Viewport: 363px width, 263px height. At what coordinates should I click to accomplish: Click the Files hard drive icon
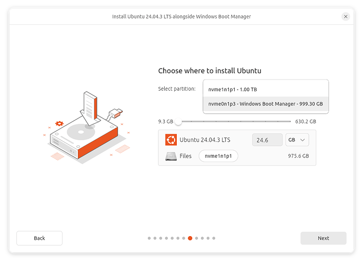click(170, 156)
